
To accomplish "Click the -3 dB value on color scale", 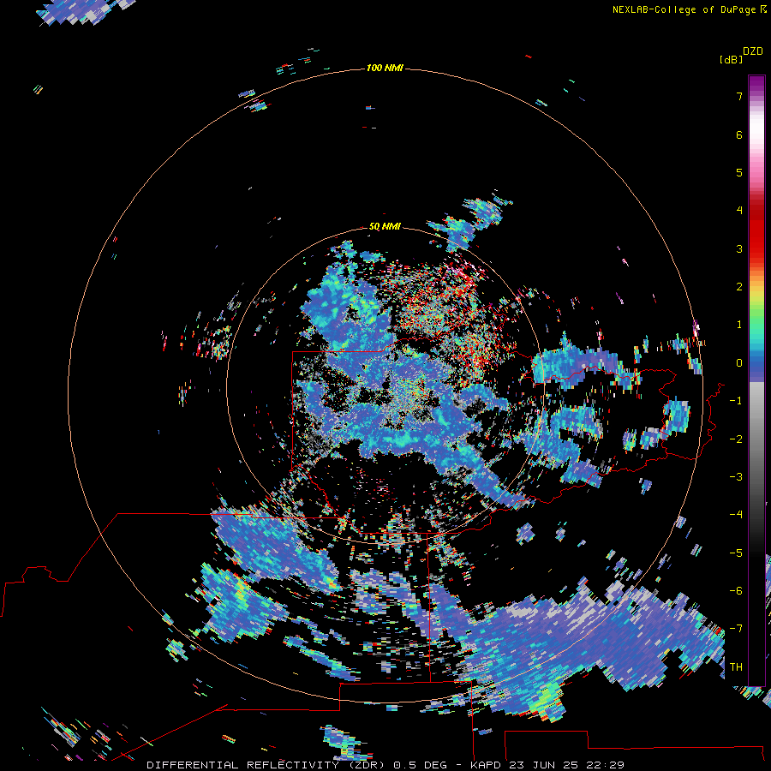I will point(736,477).
